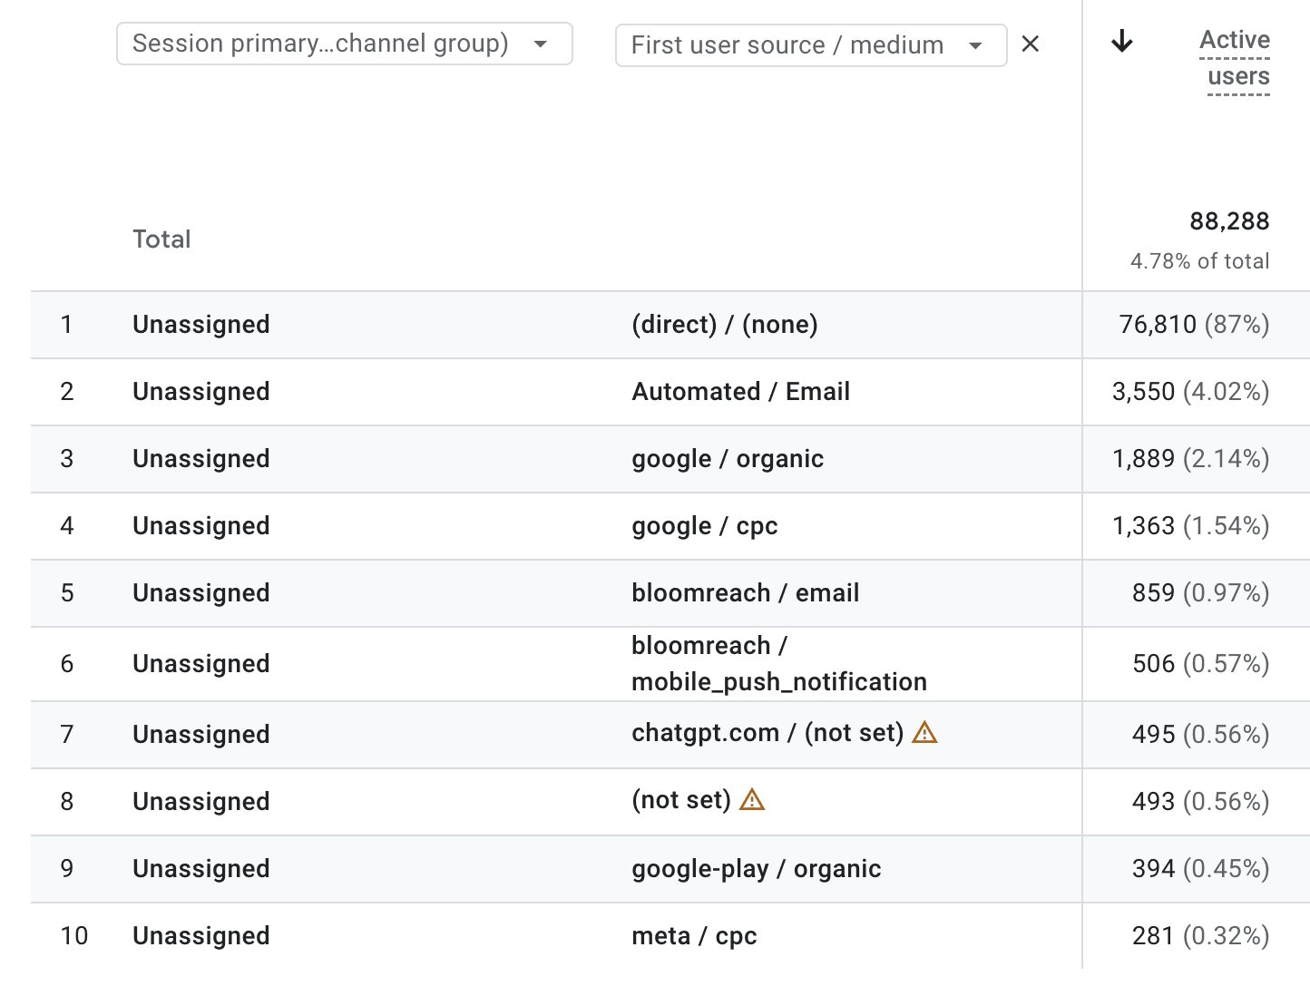
Task: Click the meta / cpc source cell
Action: 694,936
